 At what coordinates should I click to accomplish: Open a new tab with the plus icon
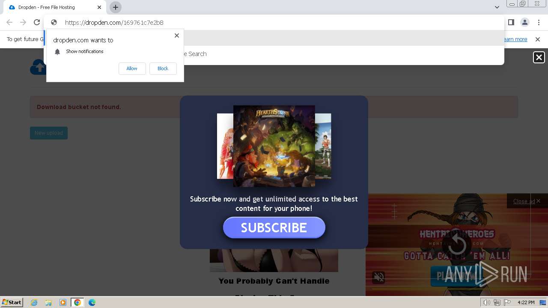[116, 7]
